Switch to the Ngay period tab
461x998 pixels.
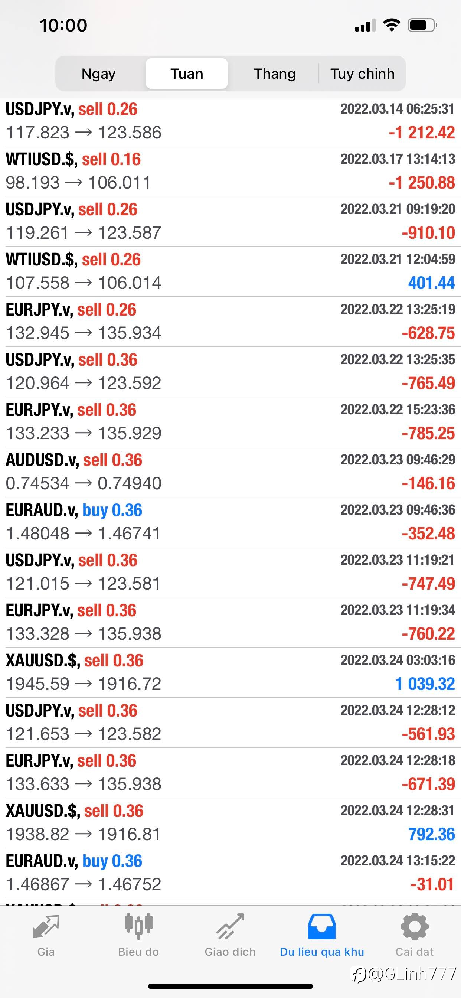click(x=99, y=74)
